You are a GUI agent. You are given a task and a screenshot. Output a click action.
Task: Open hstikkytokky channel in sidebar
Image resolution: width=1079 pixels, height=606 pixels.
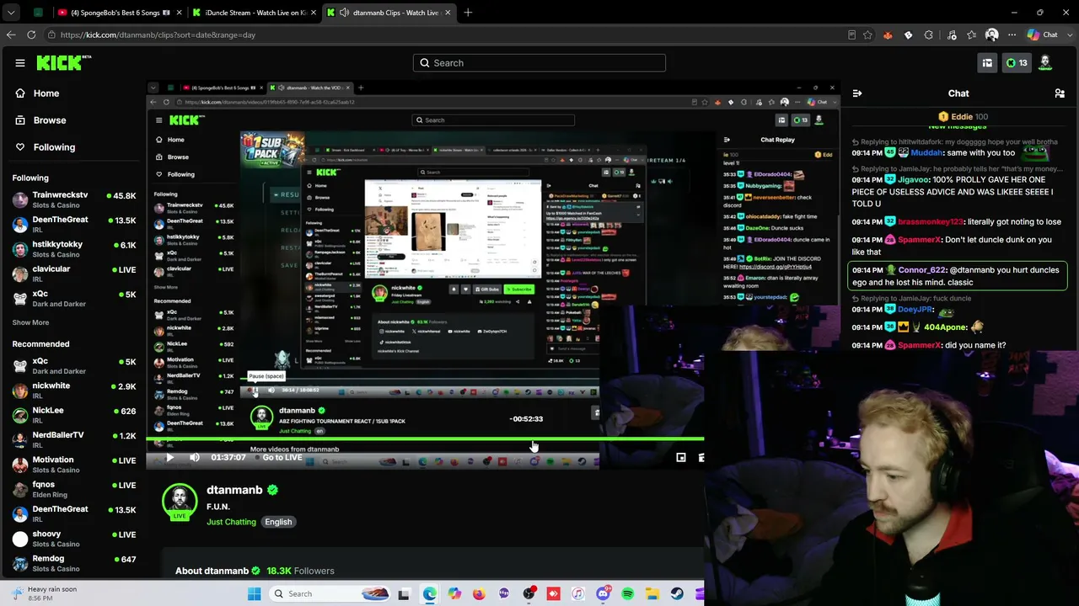[x=74, y=248]
